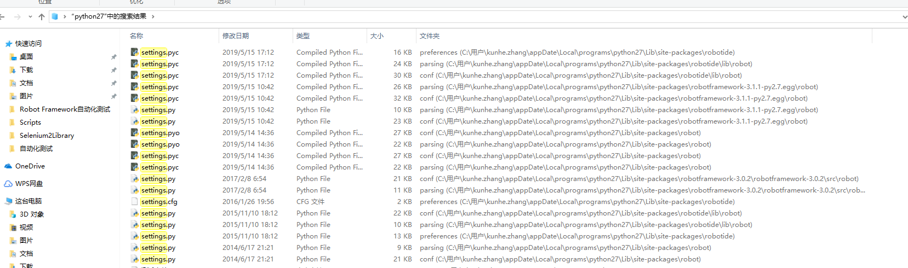Open Selenium2Library folder in sidebar
Viewport: 908px width, 268px height.
[47, 136]
